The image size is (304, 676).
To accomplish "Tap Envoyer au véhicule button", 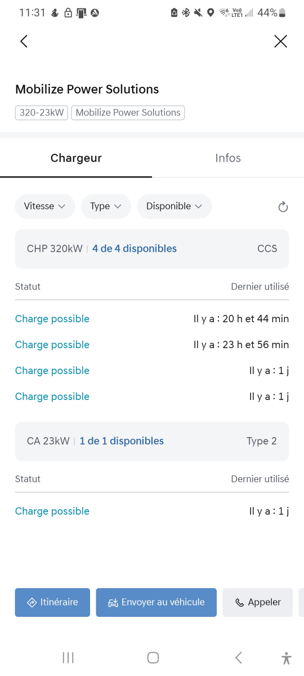I will coord(156,602).
